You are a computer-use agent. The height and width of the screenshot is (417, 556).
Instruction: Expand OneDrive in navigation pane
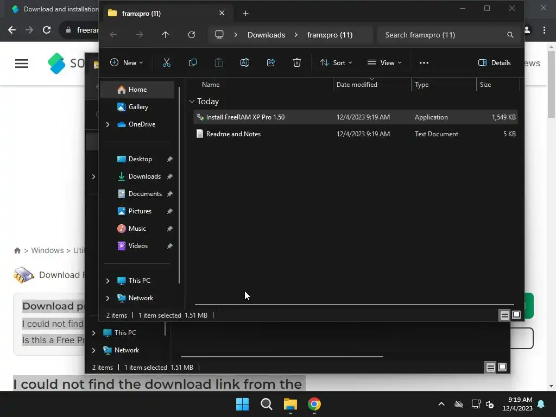(x=108, y=124)
